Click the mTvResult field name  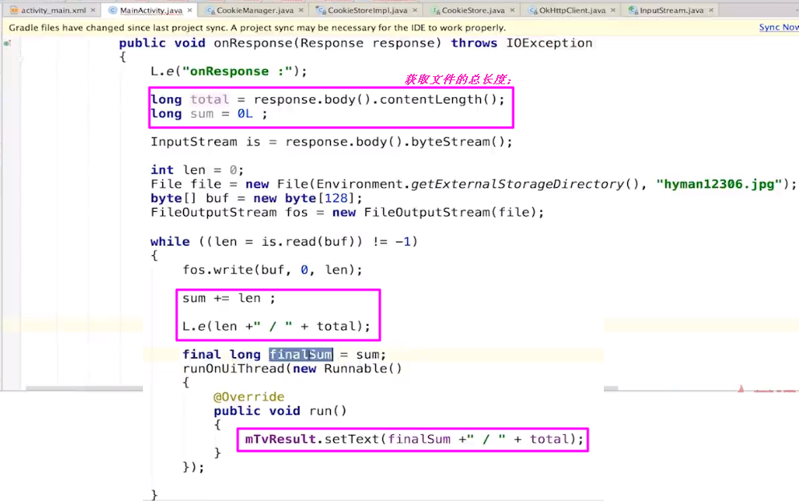tap(280, 439)
